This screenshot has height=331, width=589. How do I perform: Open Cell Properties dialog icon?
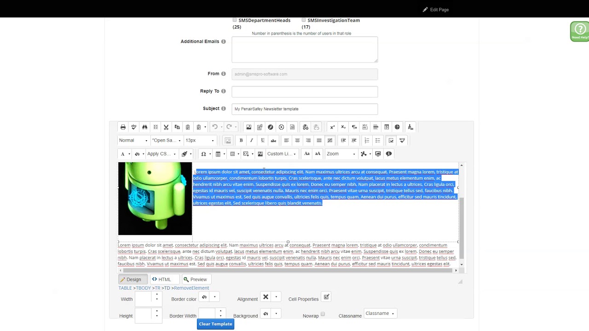326,297
